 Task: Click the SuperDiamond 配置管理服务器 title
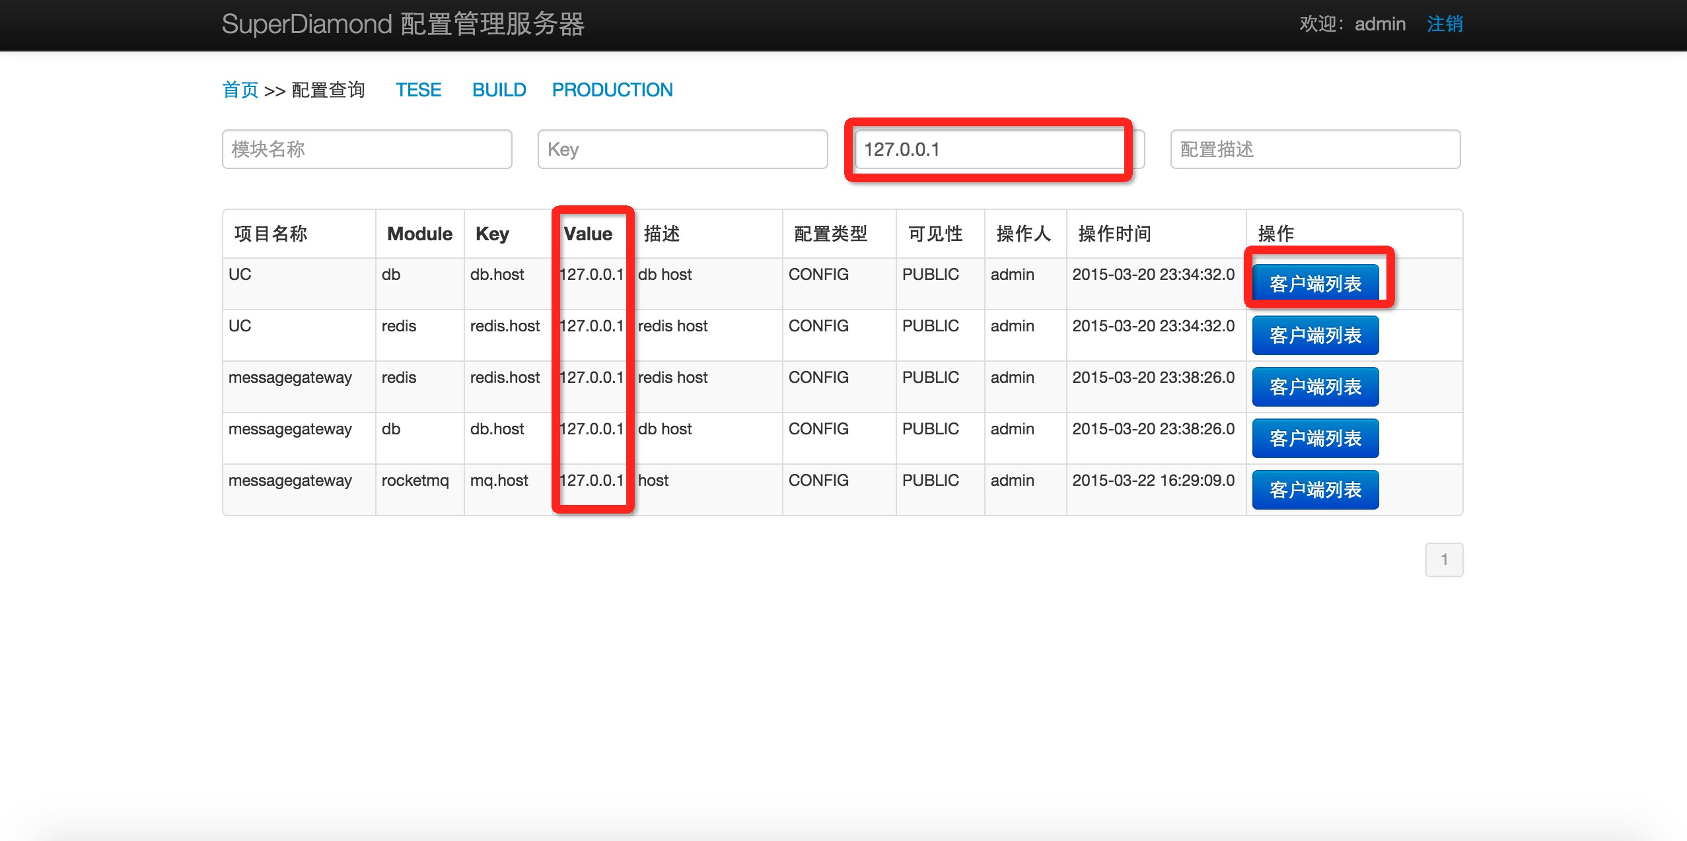tap(403, 24)
